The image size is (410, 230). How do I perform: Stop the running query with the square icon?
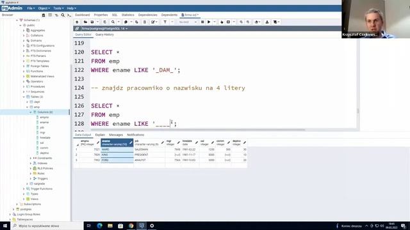[202, 22]
